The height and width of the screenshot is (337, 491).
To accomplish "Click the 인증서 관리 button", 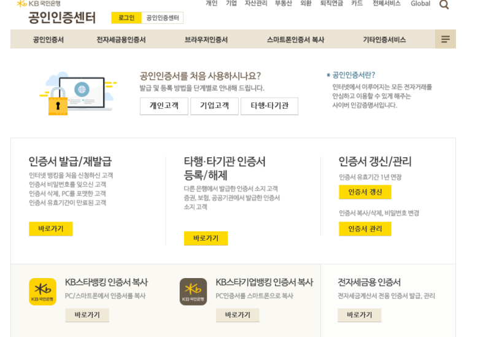I will (x=365, y=228).
